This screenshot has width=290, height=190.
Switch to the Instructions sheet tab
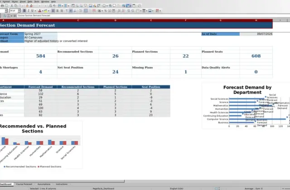tap(62, 184)
